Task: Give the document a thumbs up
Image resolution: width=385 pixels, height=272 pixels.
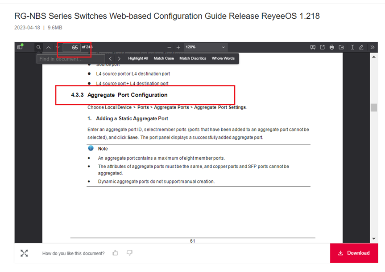Action: (x=116, y=253)
